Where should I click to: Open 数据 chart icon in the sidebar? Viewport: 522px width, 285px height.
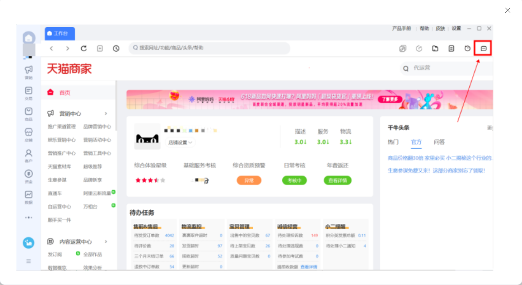[29, 197]
